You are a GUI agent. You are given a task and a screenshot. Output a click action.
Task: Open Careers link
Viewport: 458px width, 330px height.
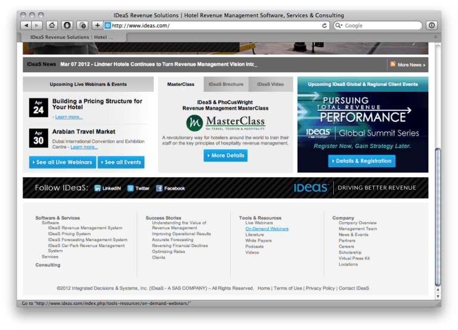[346, 246]
